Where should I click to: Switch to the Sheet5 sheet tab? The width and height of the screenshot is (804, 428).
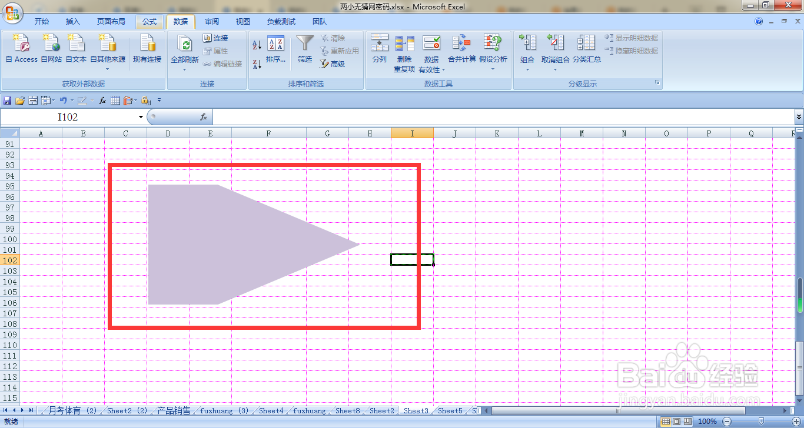point(450,411)
